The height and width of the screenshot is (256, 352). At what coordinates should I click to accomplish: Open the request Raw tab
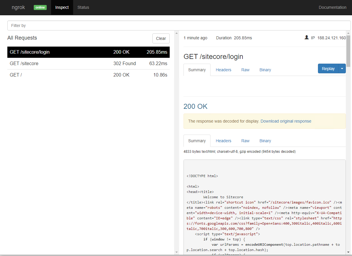click(x=245, y=70)
